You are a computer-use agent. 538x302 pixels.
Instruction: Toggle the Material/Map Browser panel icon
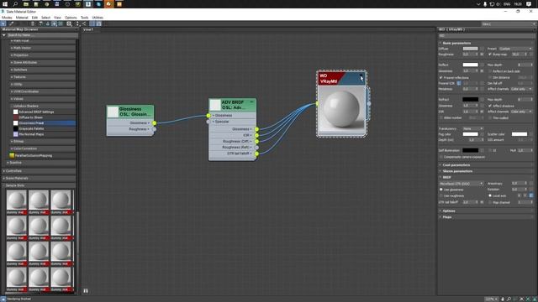pyautogui.click(x=92, y=23)
